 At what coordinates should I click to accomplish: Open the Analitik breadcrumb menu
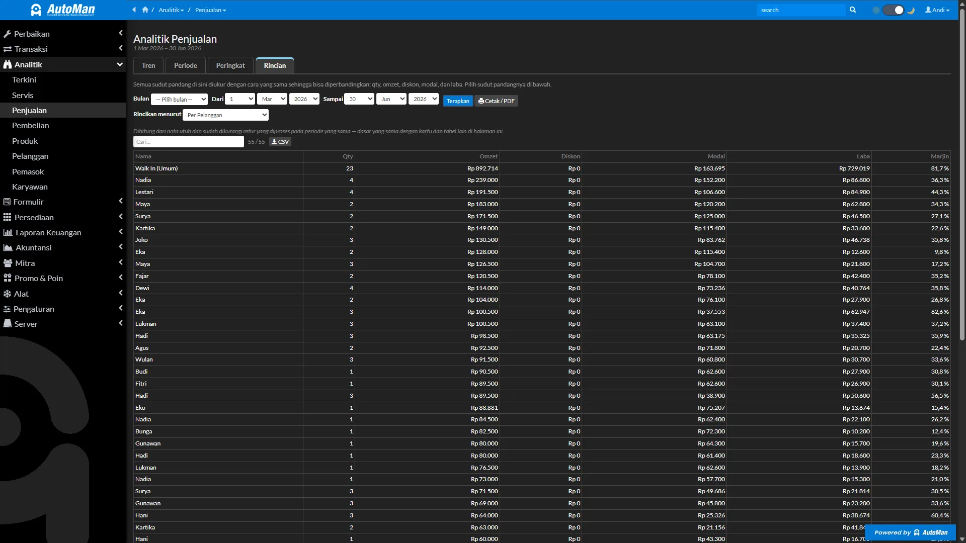coord(171,10)
